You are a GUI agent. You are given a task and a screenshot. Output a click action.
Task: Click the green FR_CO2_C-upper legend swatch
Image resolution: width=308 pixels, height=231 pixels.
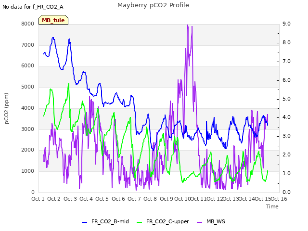(x=139, y=222)
